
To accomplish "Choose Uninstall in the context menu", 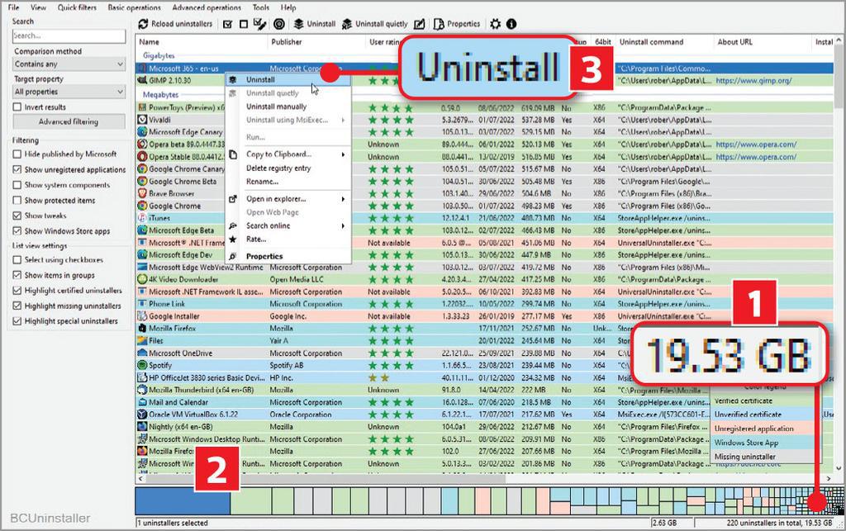I will coord(288,80).
